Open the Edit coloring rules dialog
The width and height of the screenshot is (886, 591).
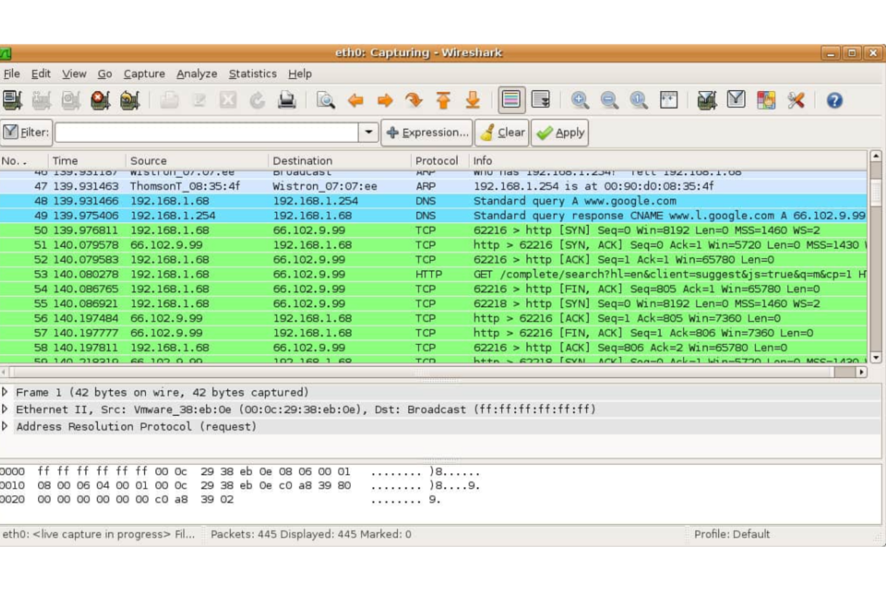point(766,100)
